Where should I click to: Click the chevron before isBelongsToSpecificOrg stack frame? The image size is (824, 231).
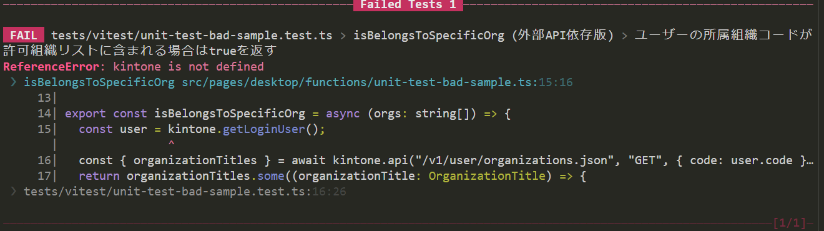(x=14, y=82)
